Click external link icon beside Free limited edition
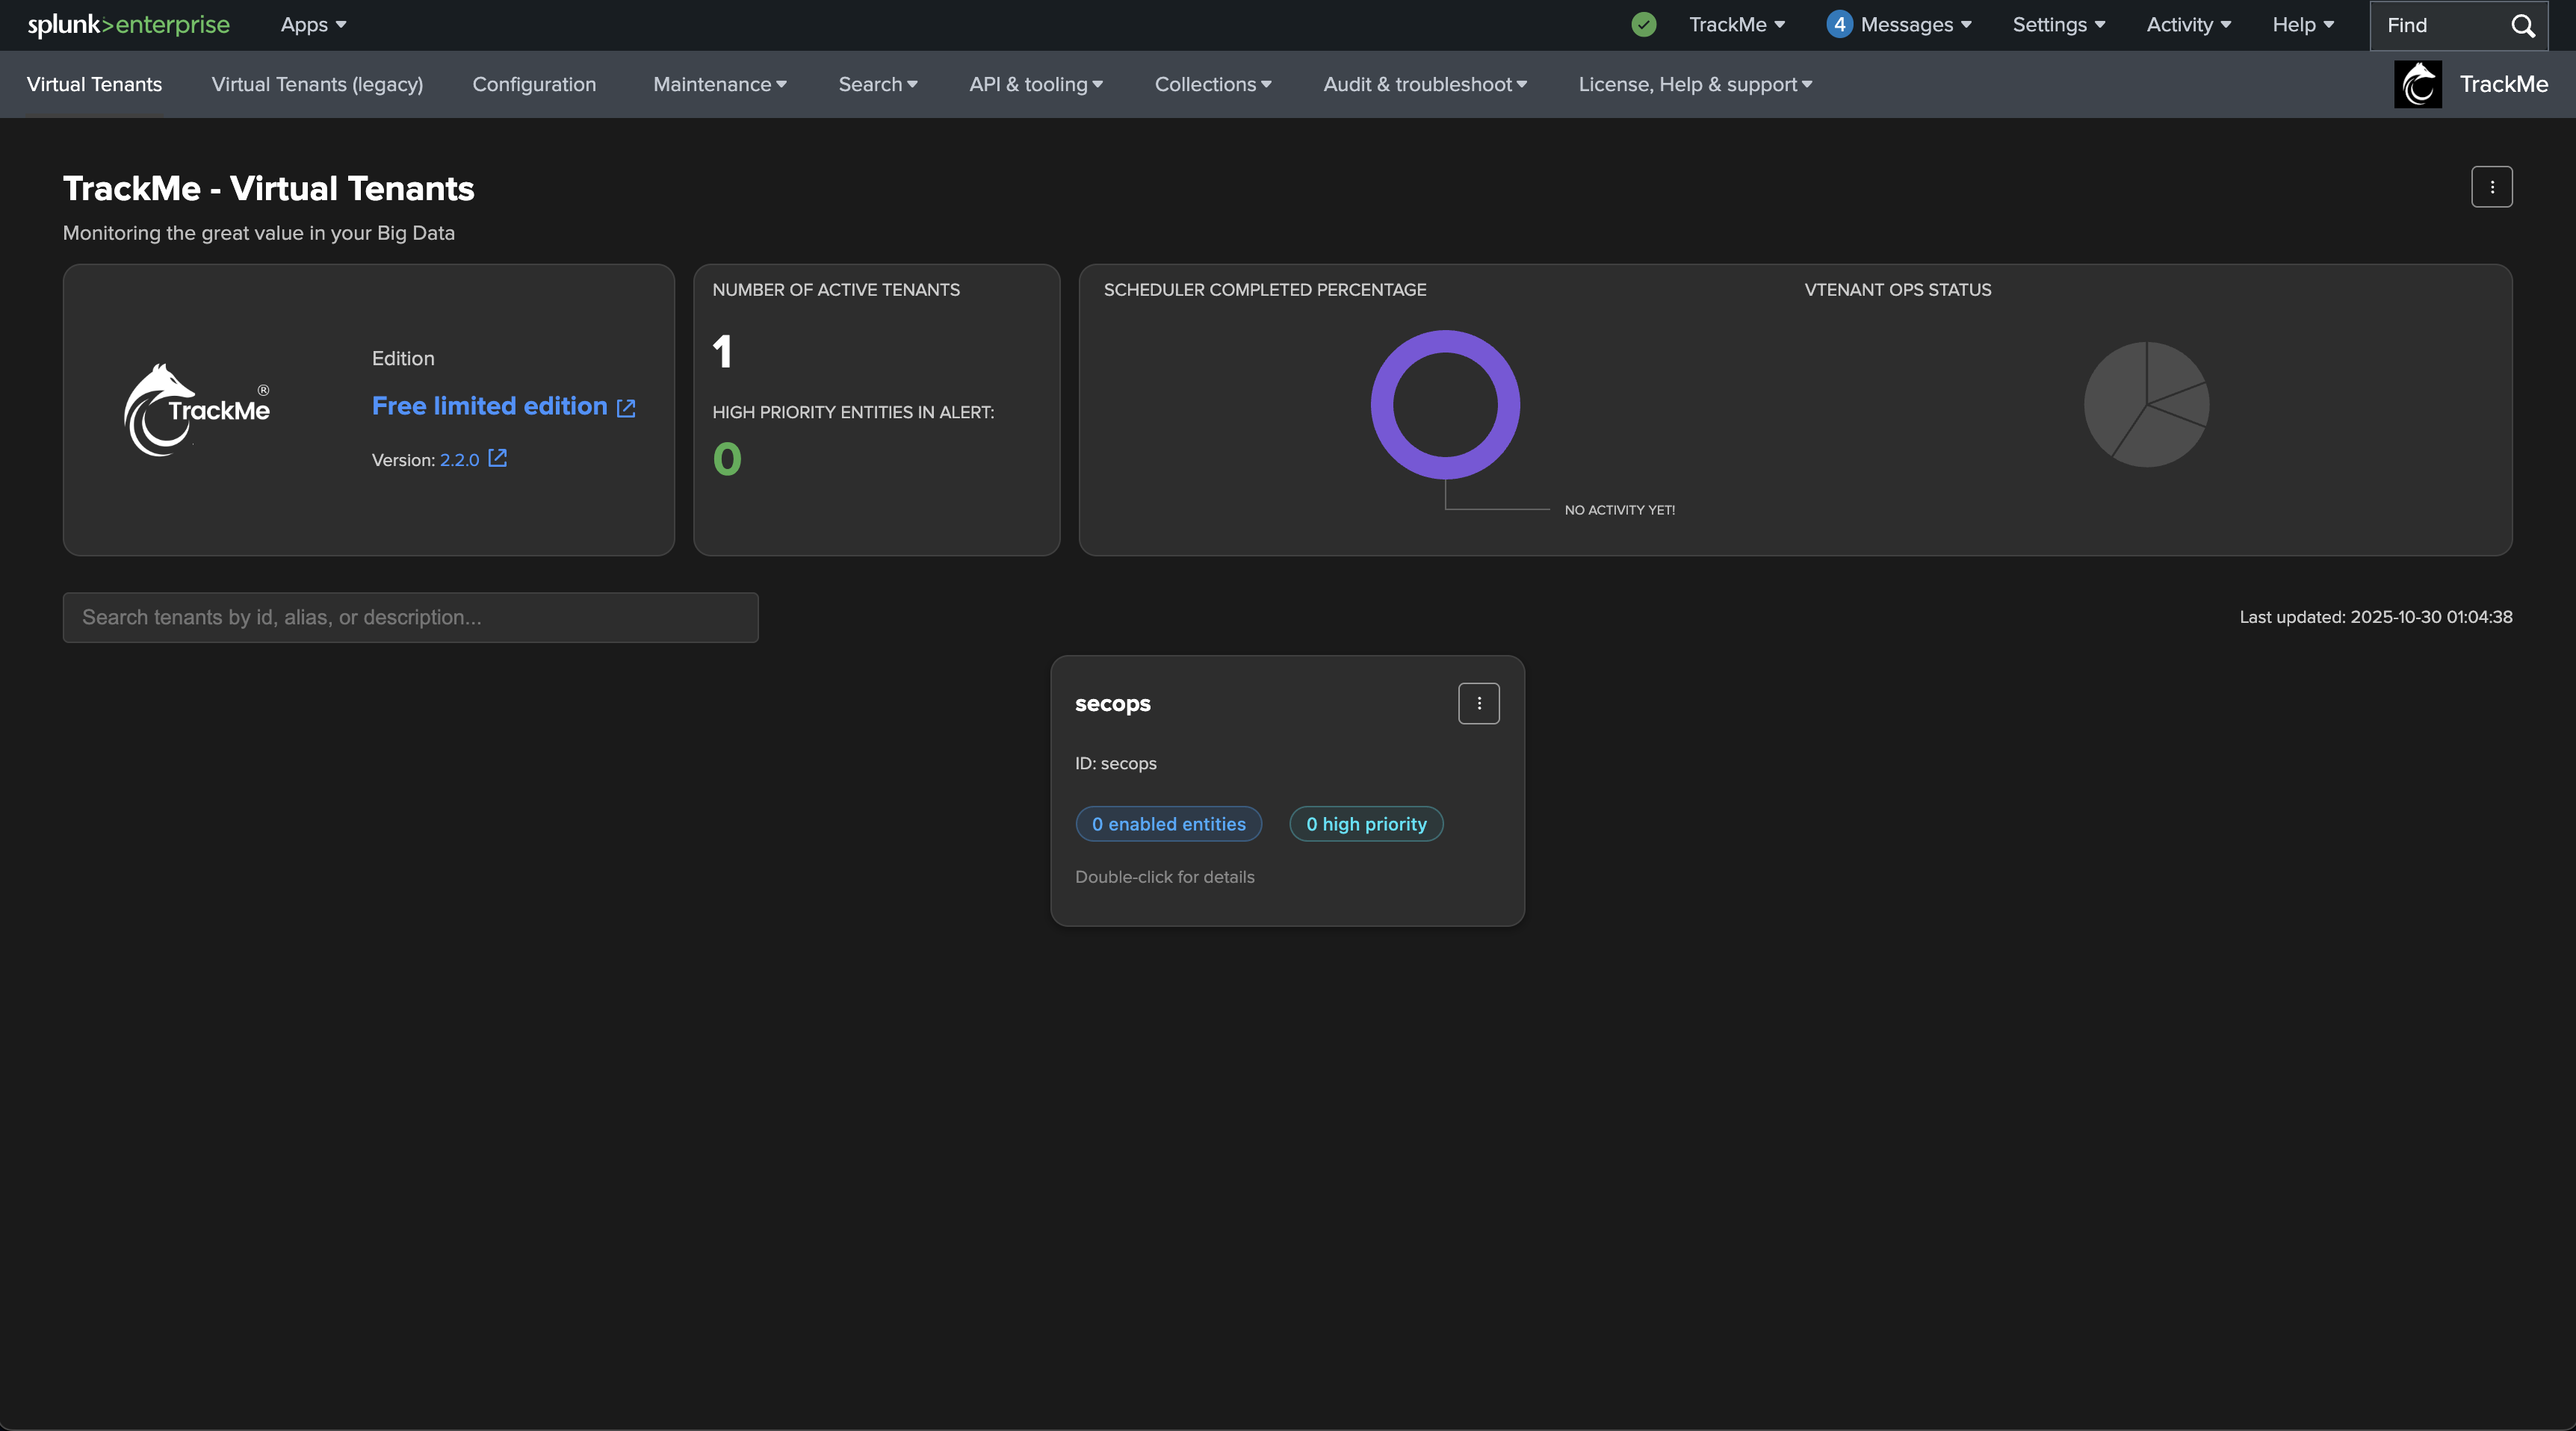Viewport: 2576px width, 1431px height. pyautogui.click(x=626, y=408)
